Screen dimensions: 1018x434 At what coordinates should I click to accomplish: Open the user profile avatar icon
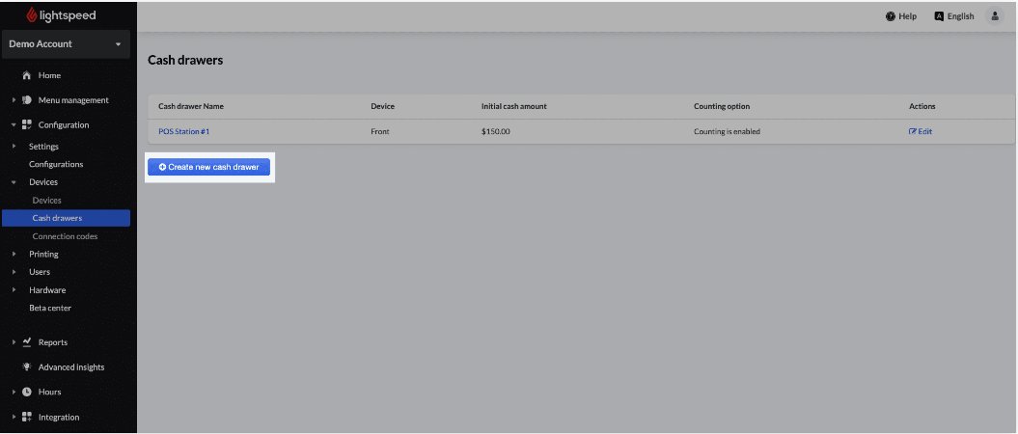(994, 16)
